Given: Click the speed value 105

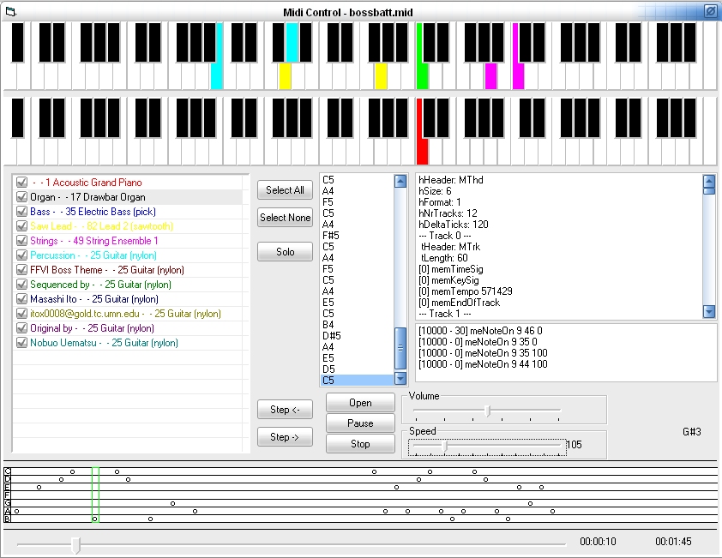Looking at the screenshot, I should pyautogui.click(x=575, y=445).
